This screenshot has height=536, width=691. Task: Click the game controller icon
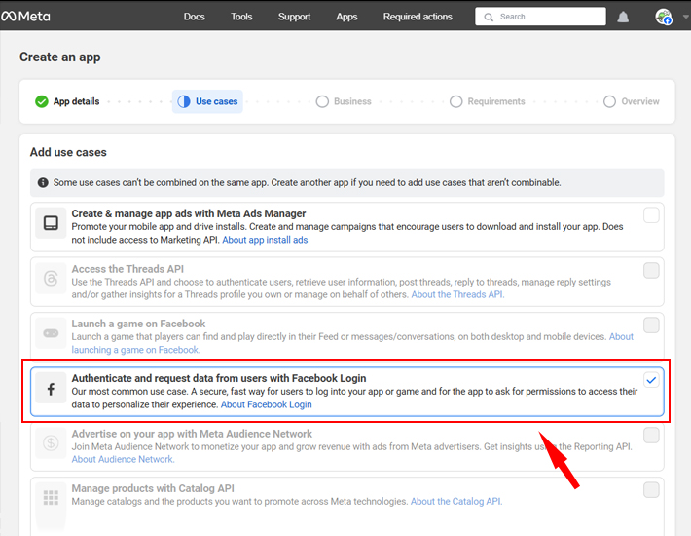[51, 333]
